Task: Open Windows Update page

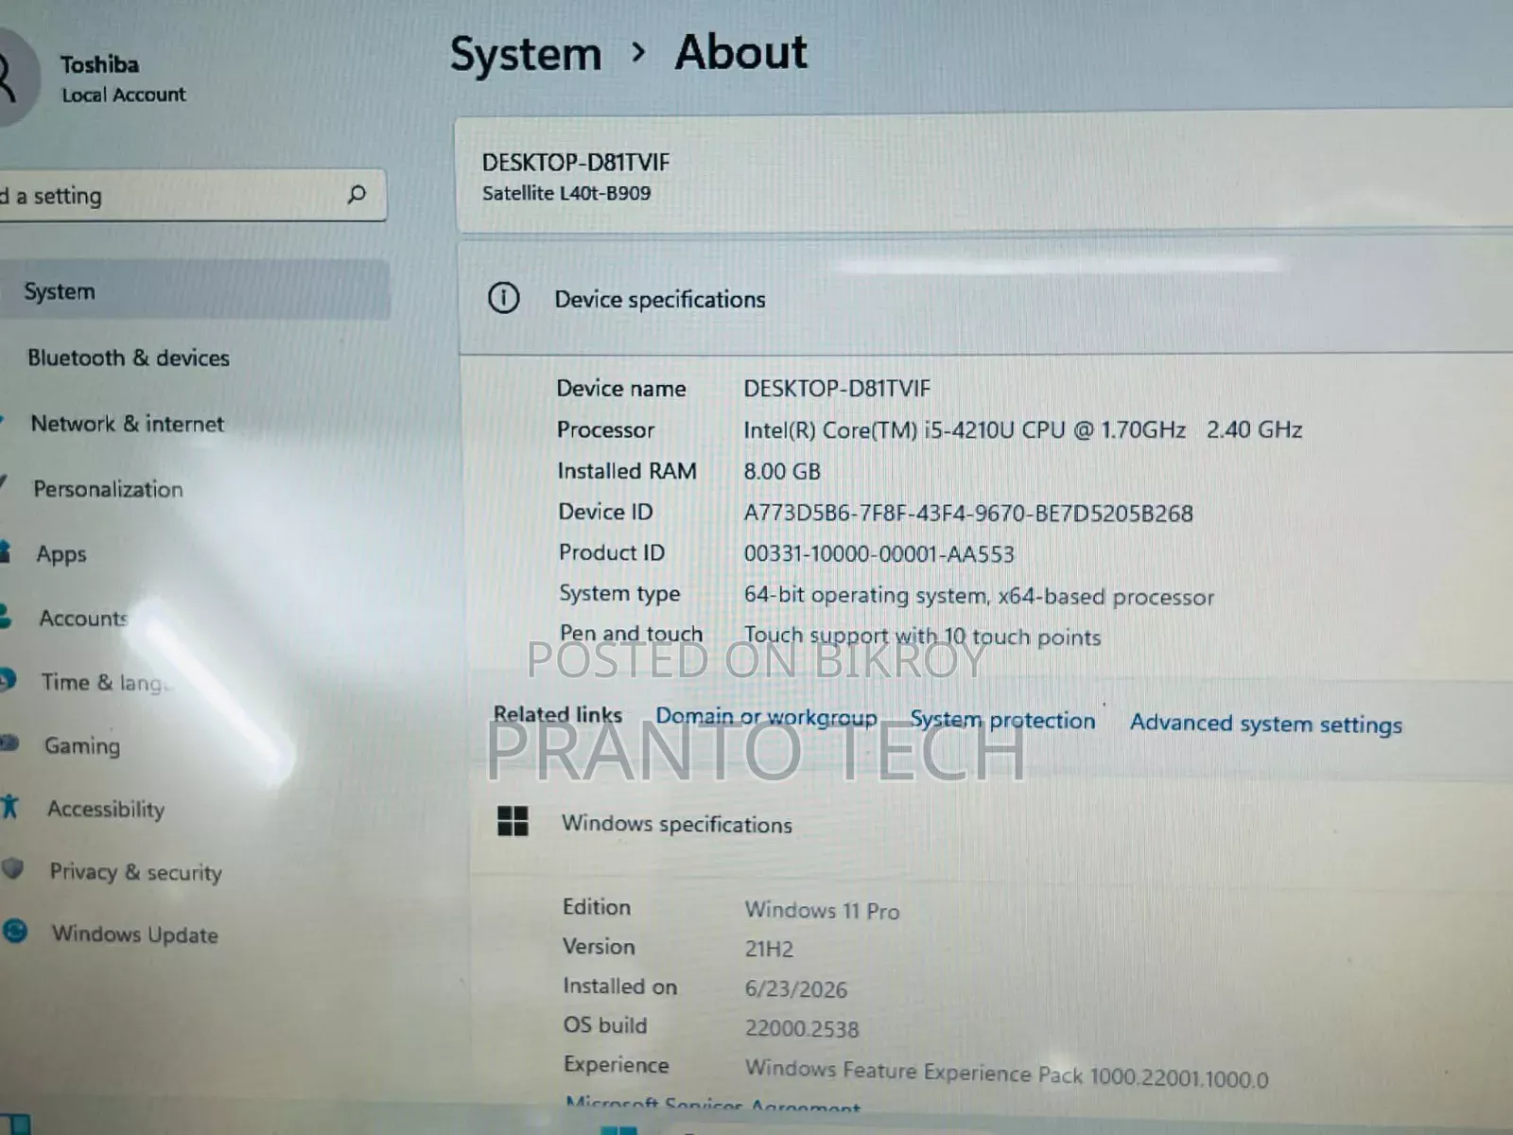Action: [x=135, y=934]
